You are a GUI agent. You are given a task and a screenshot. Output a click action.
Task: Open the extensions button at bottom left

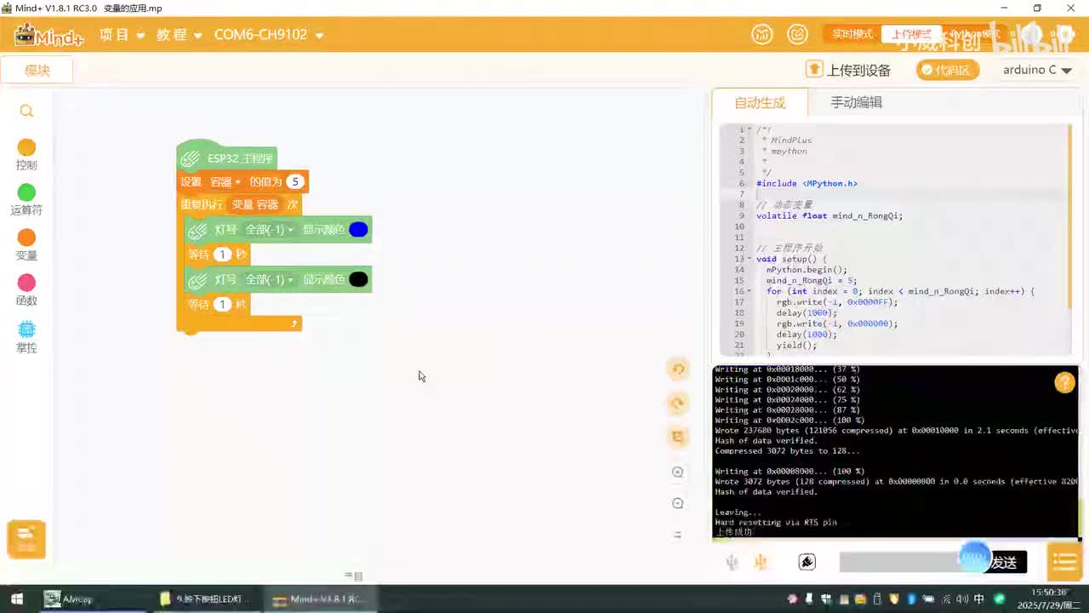tap(26, 539)
